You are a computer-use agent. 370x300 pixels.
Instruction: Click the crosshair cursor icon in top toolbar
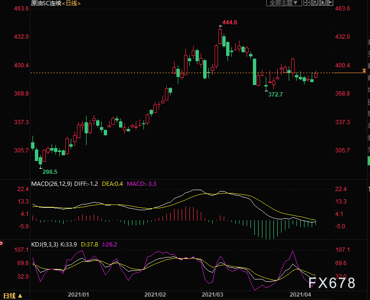307,3
